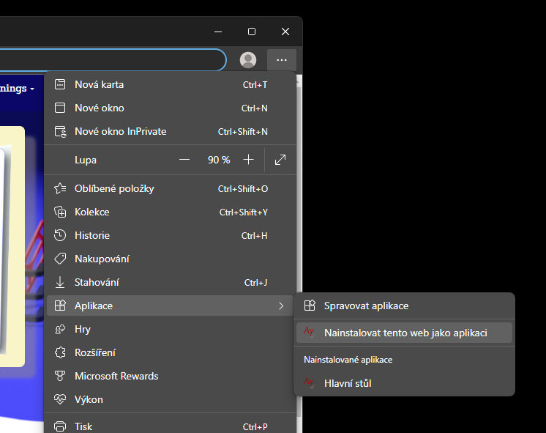Open Historie
Image resolution: width=546 pixels, height=433 pixels.
click(171, 235)
